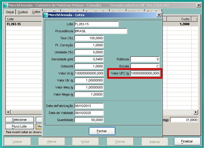Click the main window MerchFórmula title icon
The image size is (204, 148).
[x=6, y=5]
